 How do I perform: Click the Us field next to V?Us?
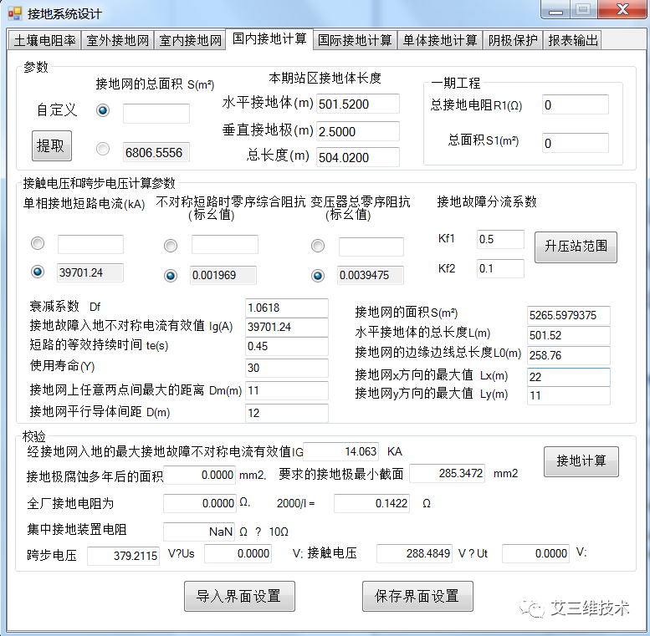pos(238,553)
